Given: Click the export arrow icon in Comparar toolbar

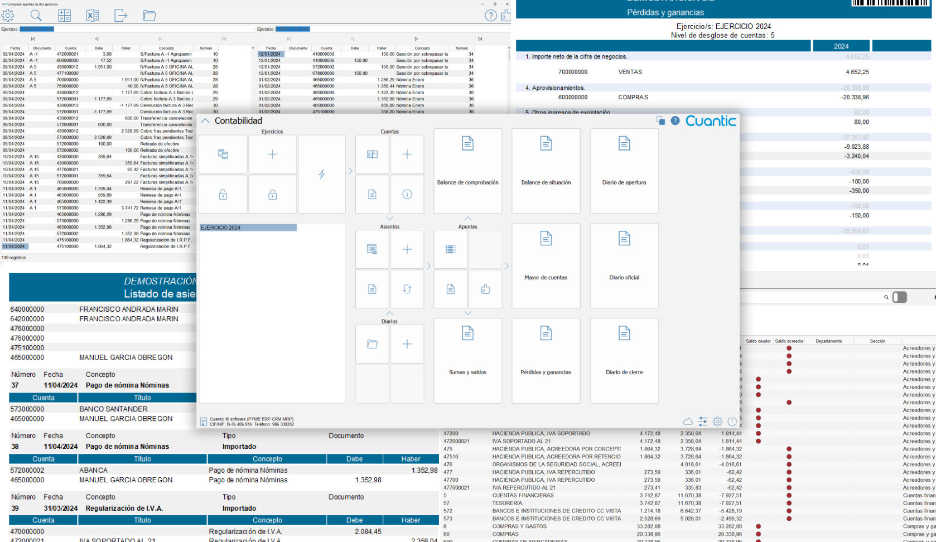Looking at the screenshot, I should point(121,16).
